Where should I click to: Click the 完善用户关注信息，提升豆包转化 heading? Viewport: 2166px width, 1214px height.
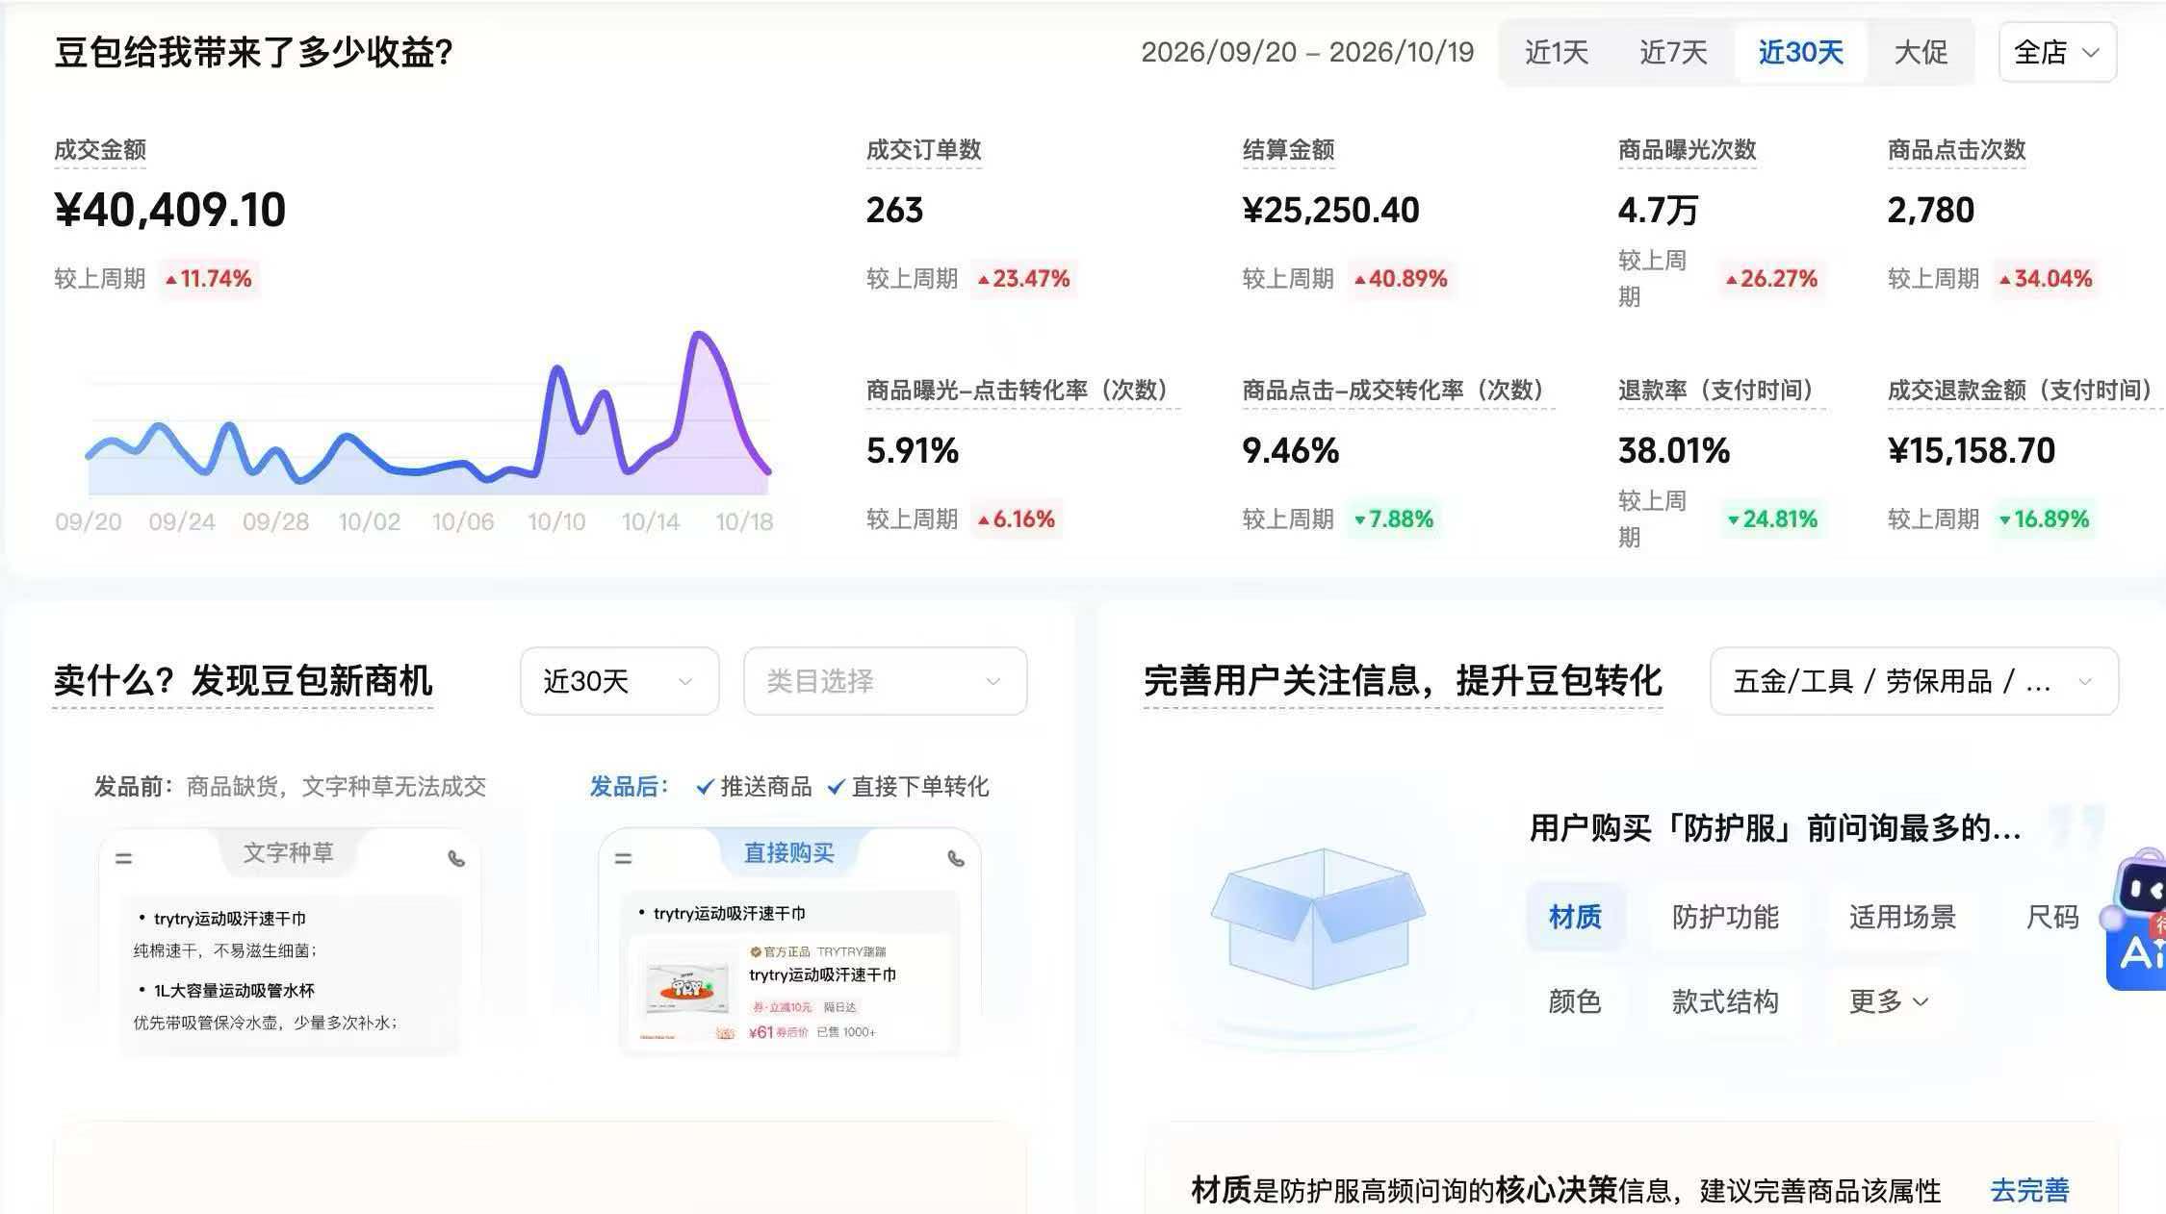click(x=1403, y=681)
